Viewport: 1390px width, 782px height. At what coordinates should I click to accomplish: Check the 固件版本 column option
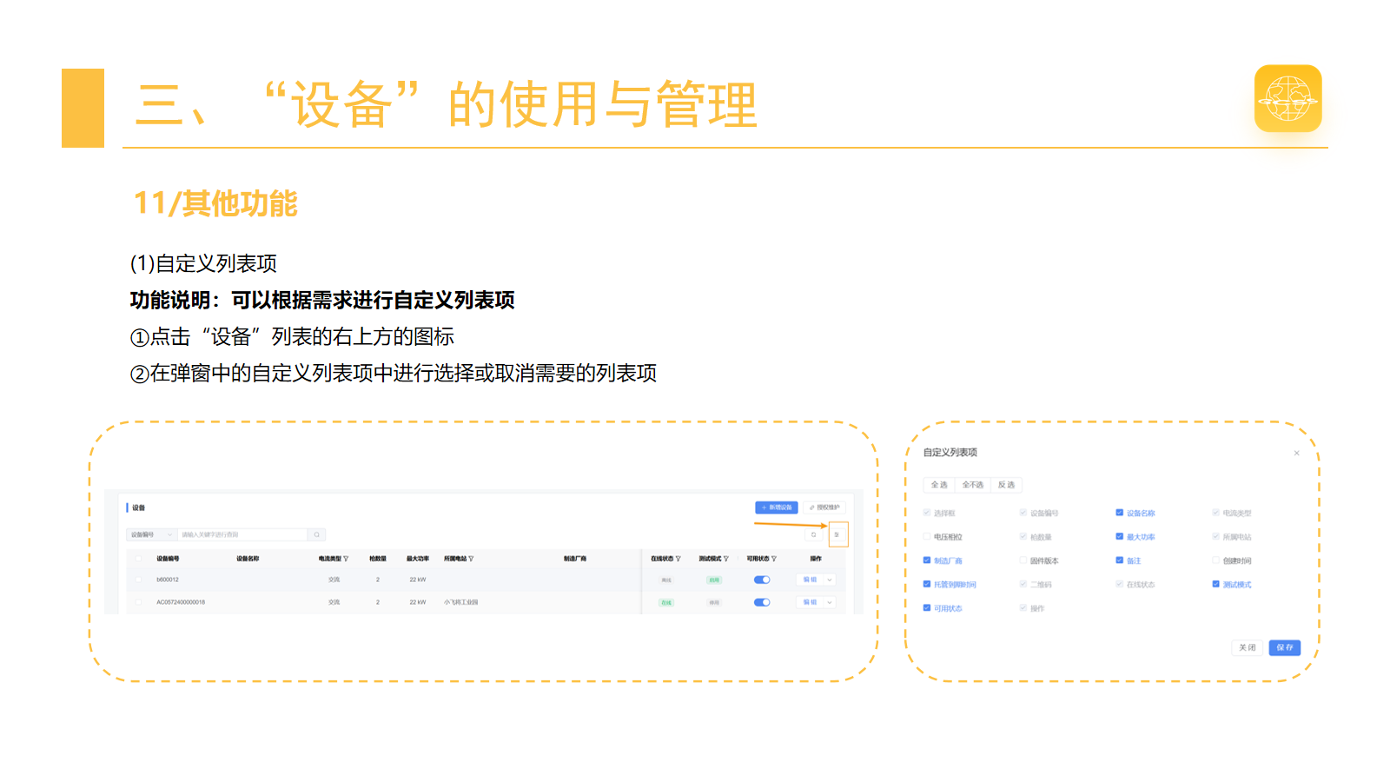tap(1023, 560)
